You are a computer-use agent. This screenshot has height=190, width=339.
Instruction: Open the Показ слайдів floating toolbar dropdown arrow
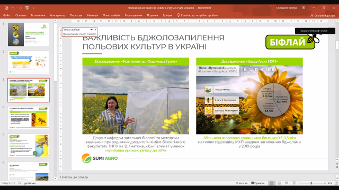click(x=92, y=30)
